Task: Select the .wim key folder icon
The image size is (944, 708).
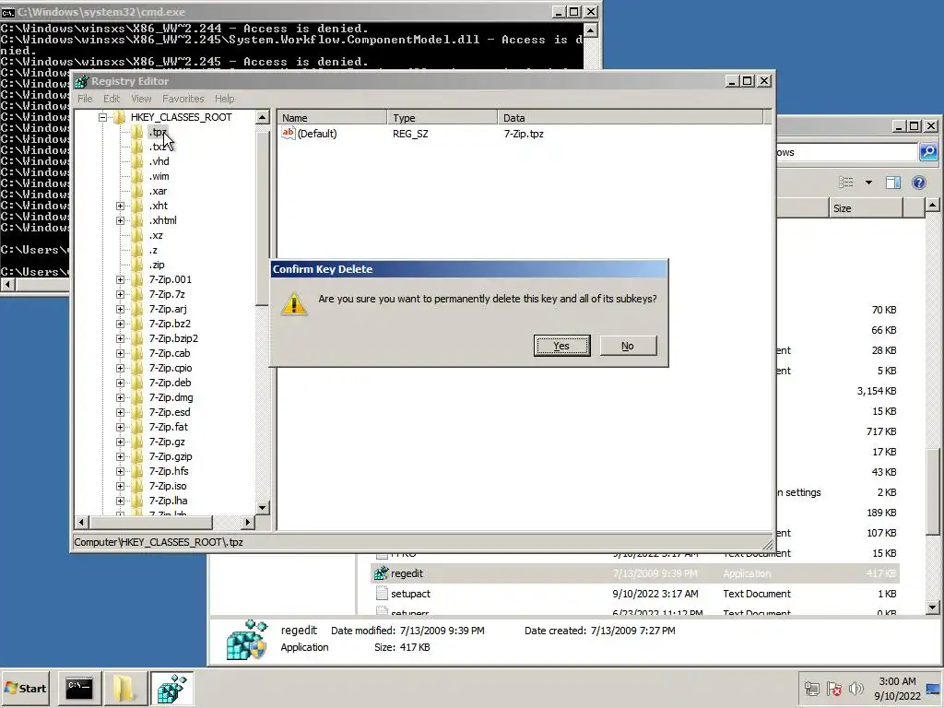Action: pyautogui.click(x=137, y=176)
